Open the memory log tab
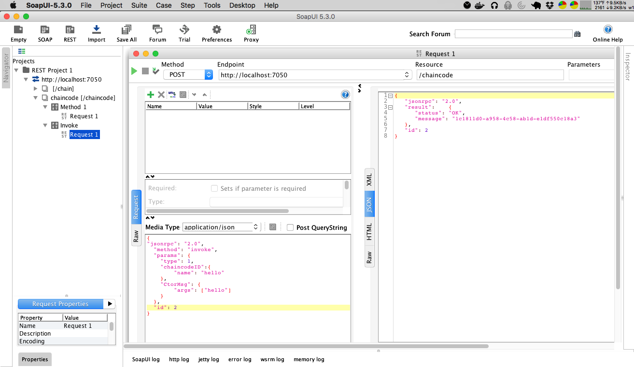Viewport: 634px width, 367px height. coord(309,359)
